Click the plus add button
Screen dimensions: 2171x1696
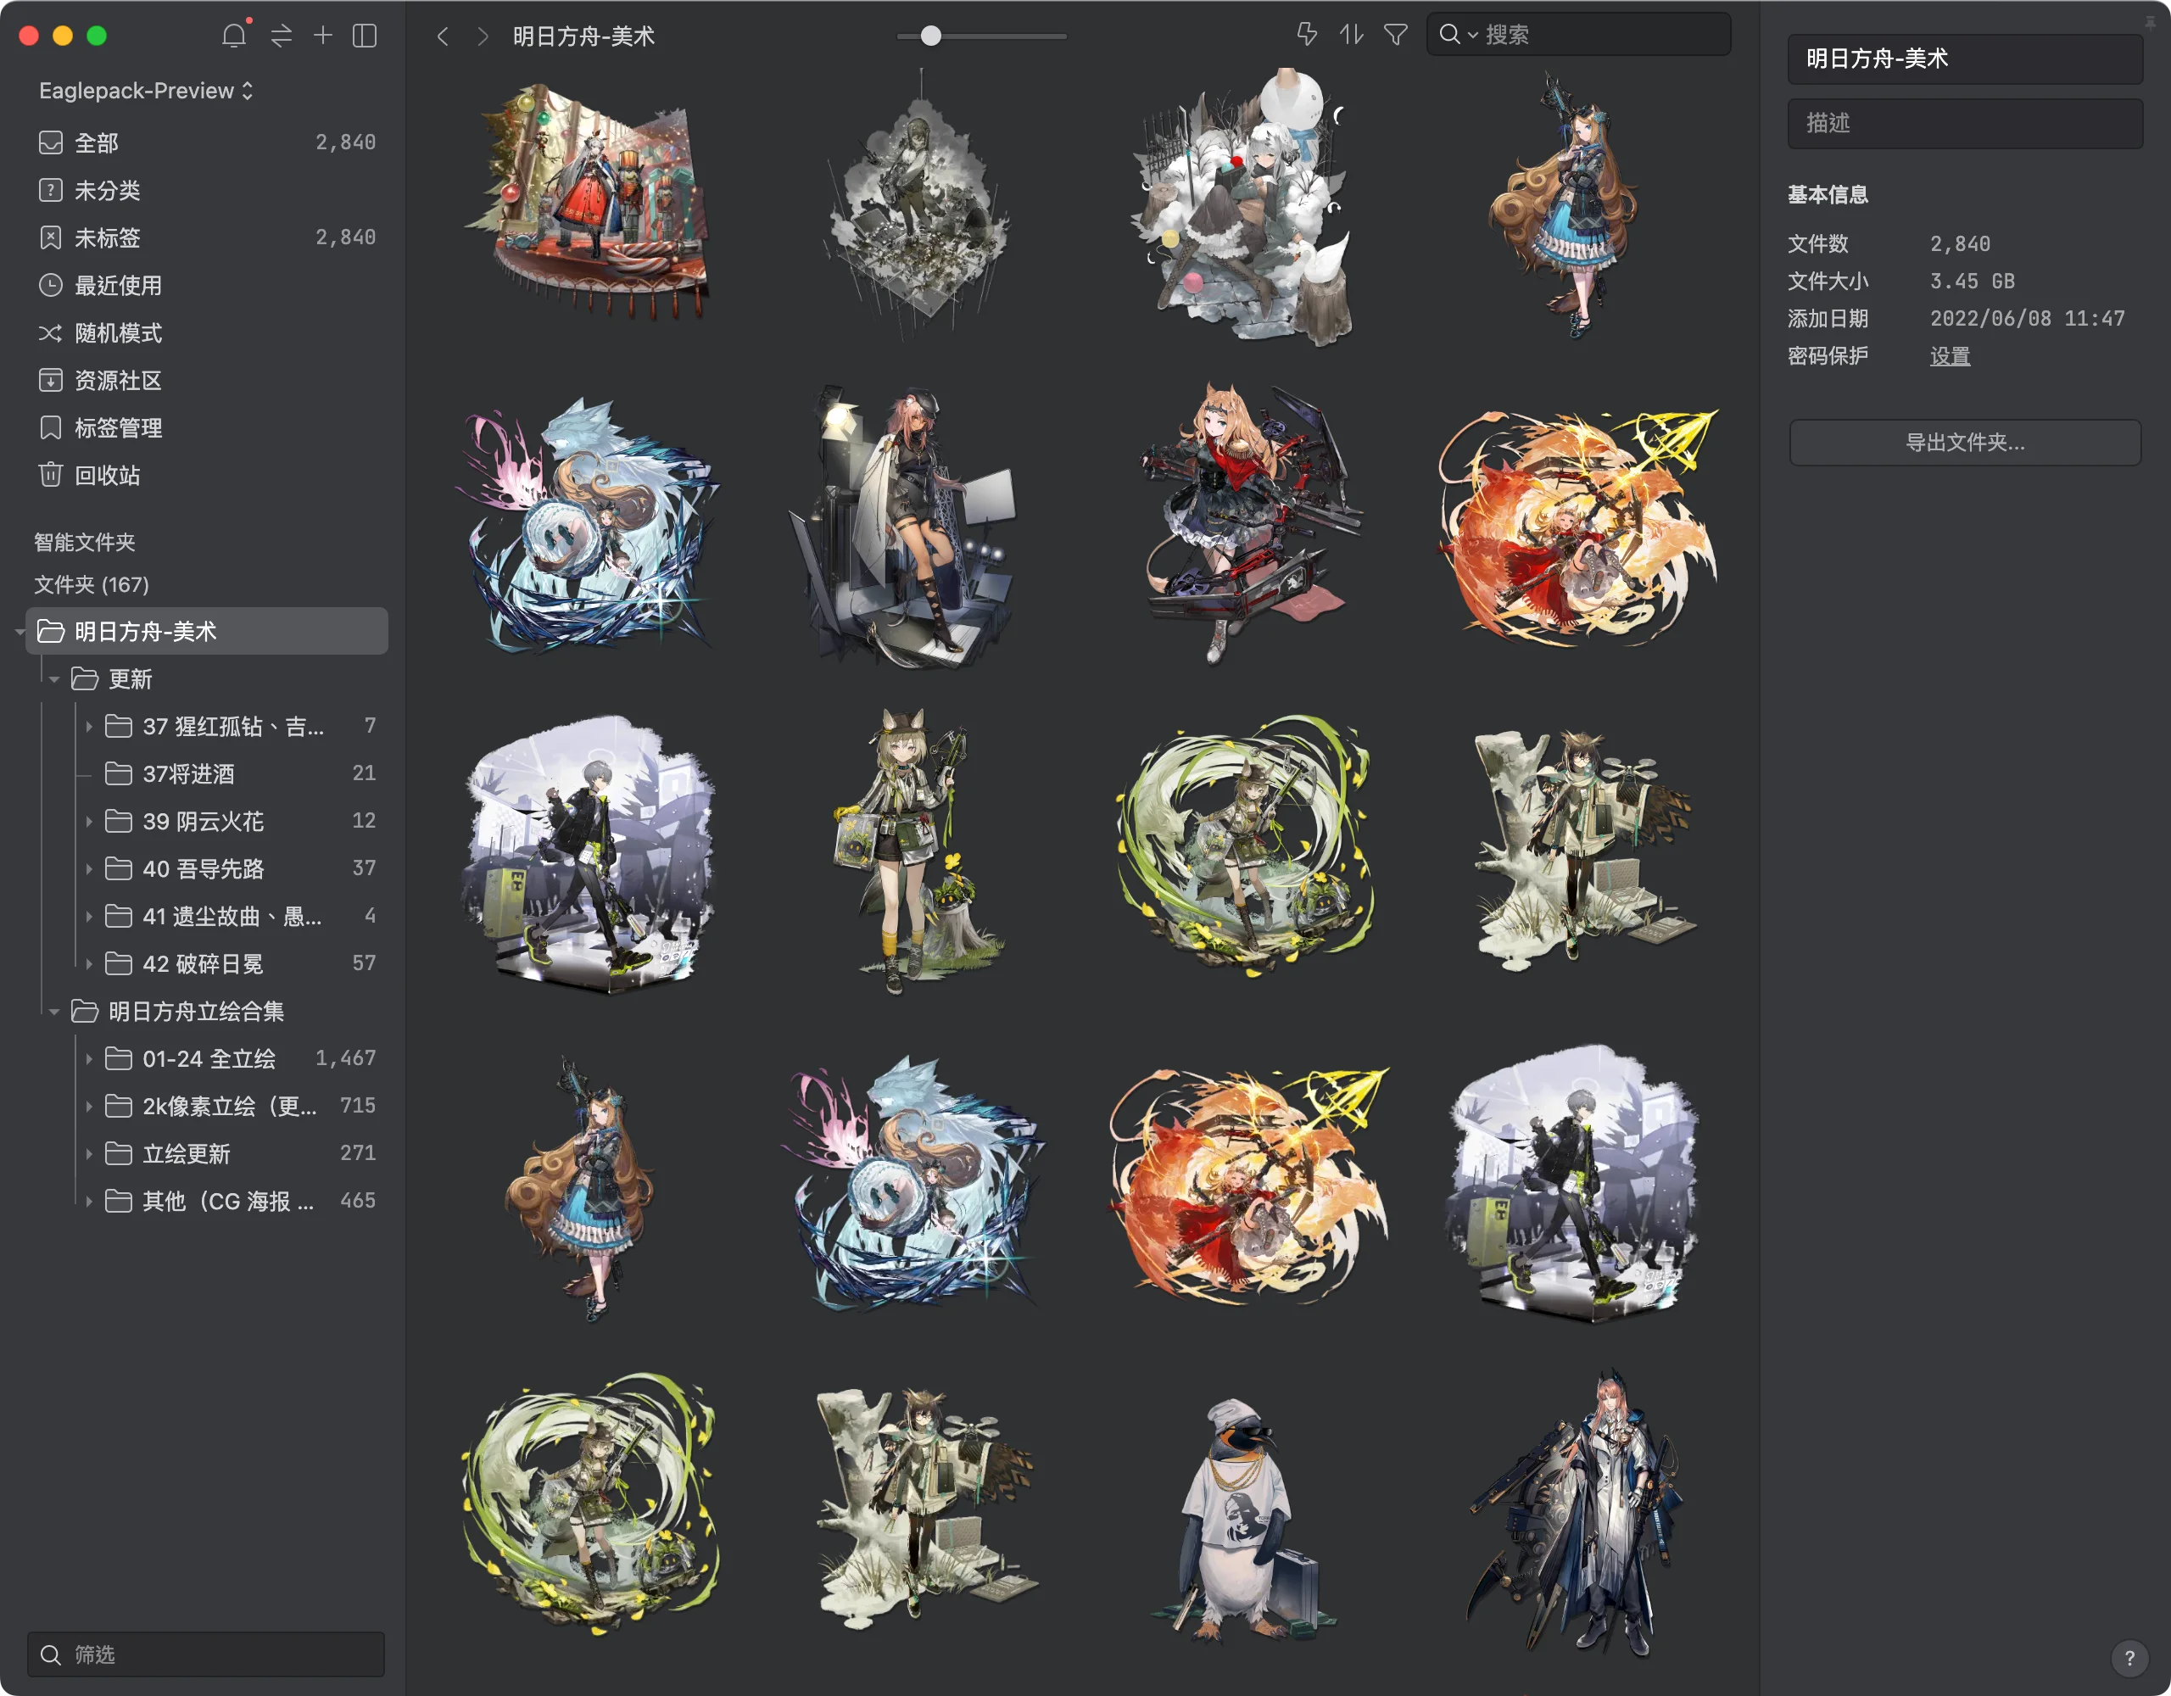coord(323,36)
